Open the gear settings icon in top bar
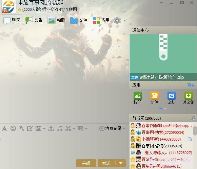The image size is (197, 169). 117,20
